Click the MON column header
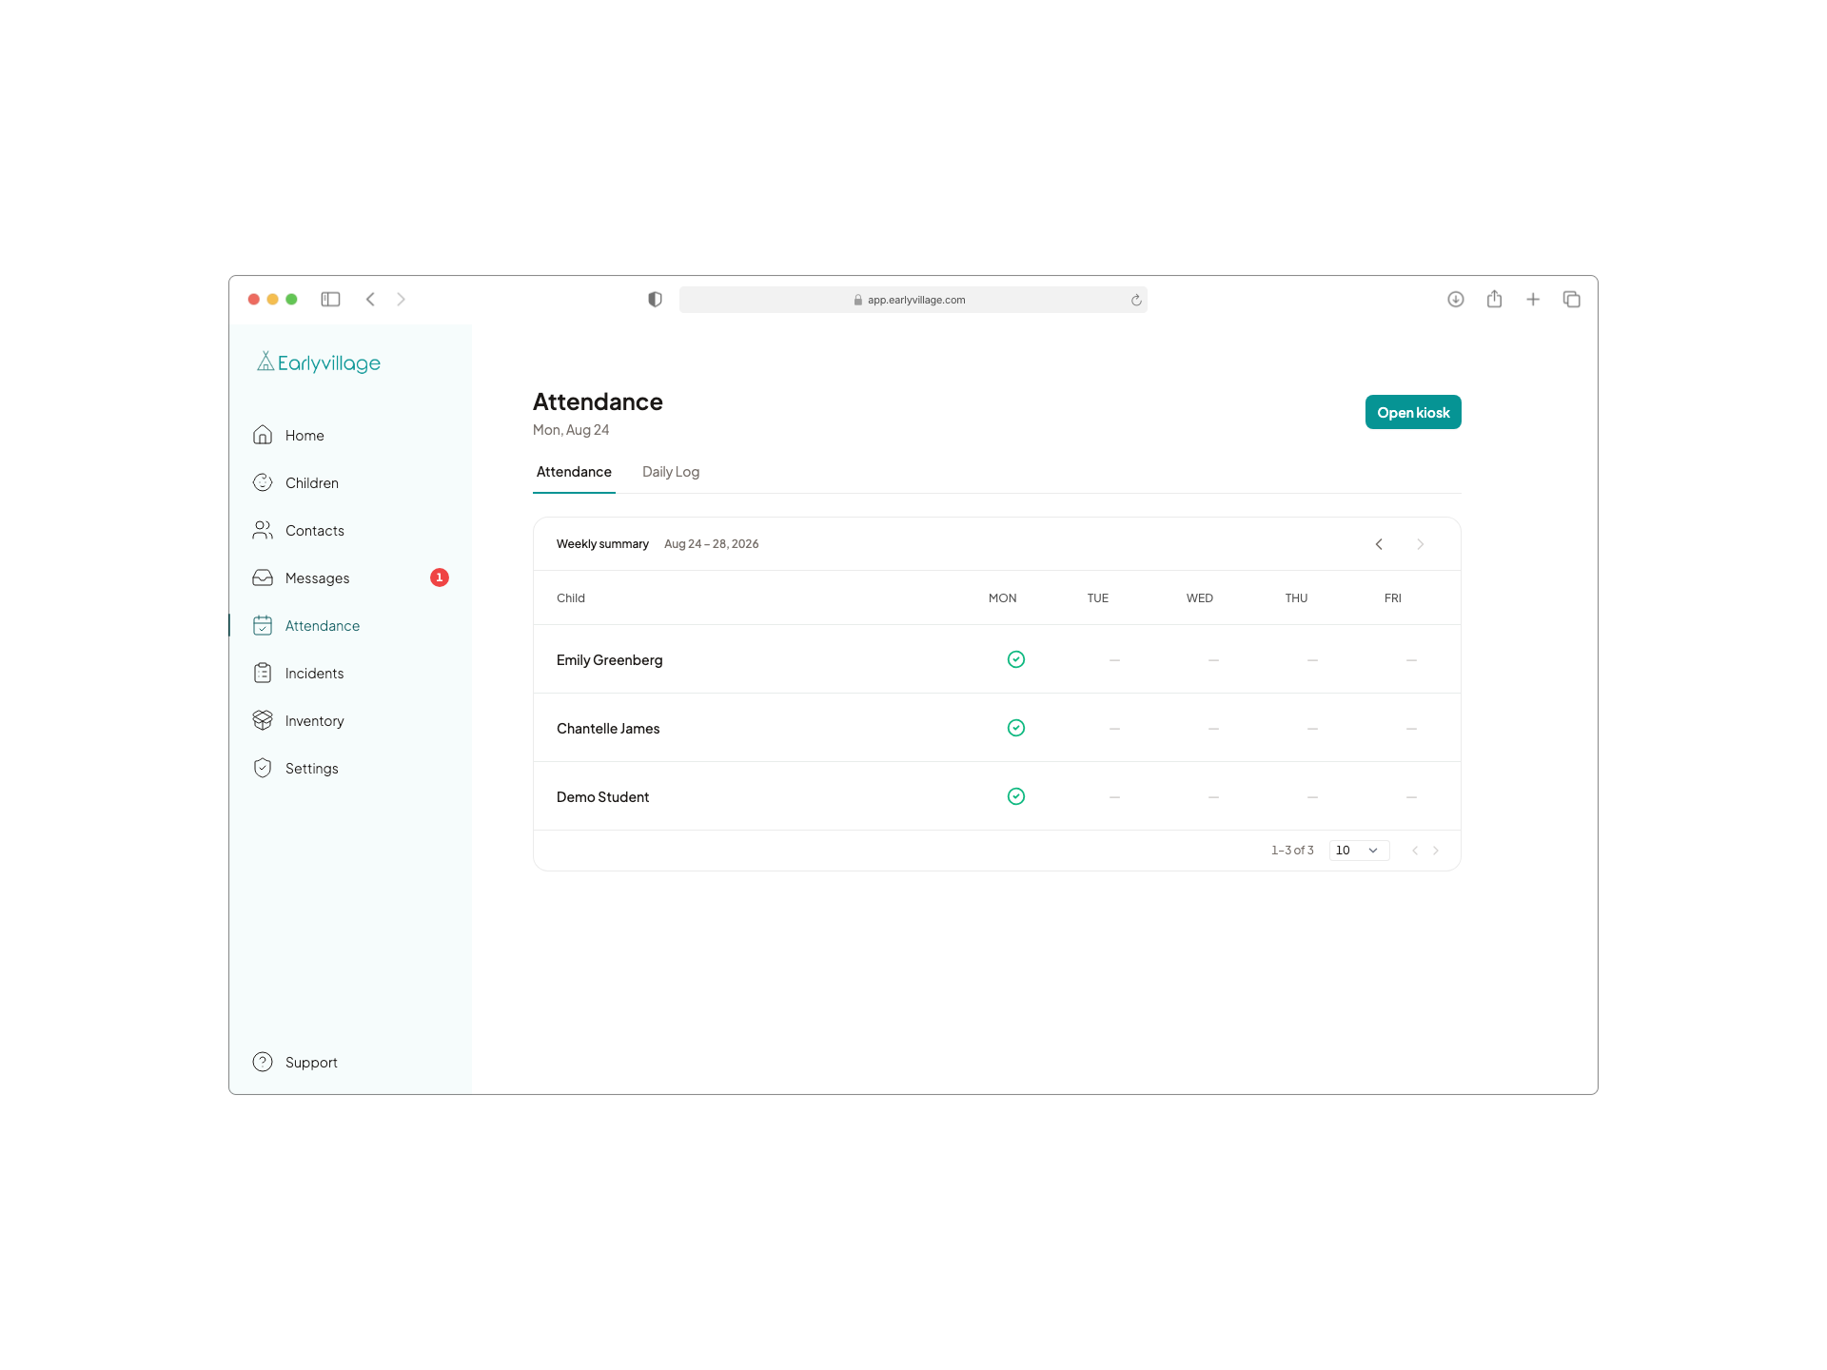This screenshot has height=1370, width=1827. (1002, 598)
